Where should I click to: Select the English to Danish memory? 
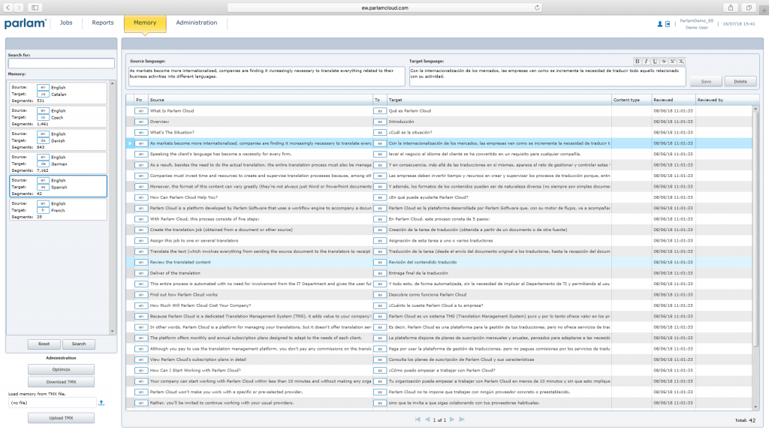click(58, 140)
